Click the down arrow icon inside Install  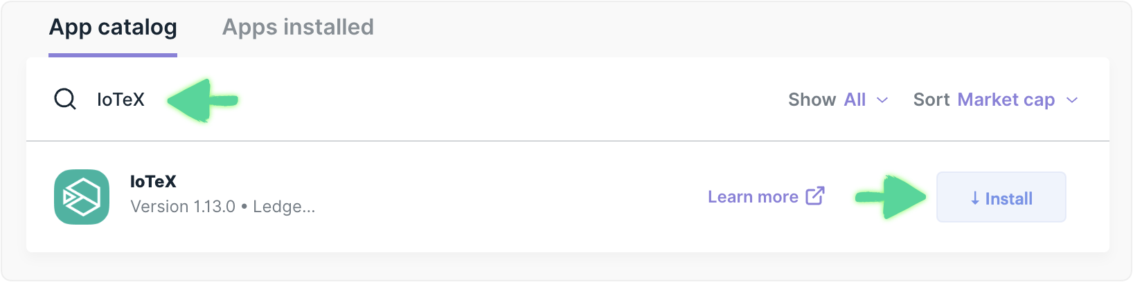tap(975, 198)
